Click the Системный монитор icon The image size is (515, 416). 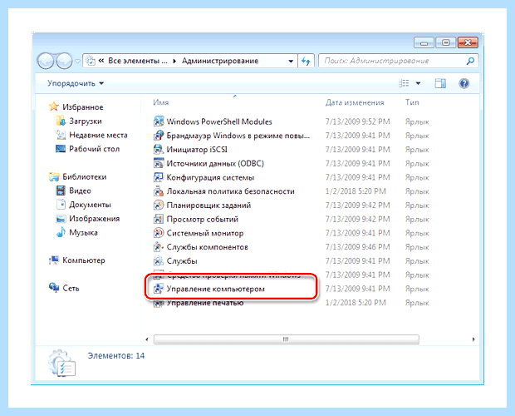pyautogui.click(x=159, y=233)
